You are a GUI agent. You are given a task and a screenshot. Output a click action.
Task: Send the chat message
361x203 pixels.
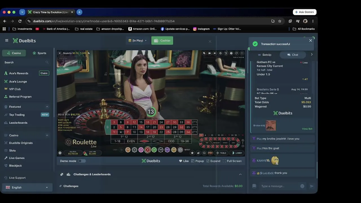[312, 186]
